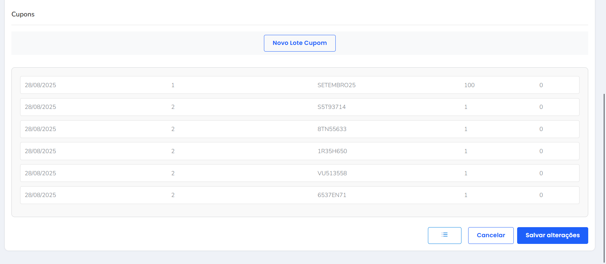
Task: Click the Novo Lote Cupom button
Action: (299, 43)
